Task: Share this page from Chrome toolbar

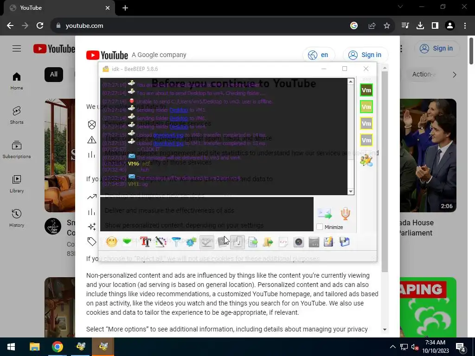Action: [x=372, y=26]
